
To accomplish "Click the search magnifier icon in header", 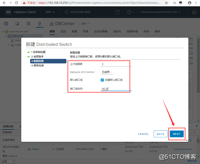I will [66, 12].
